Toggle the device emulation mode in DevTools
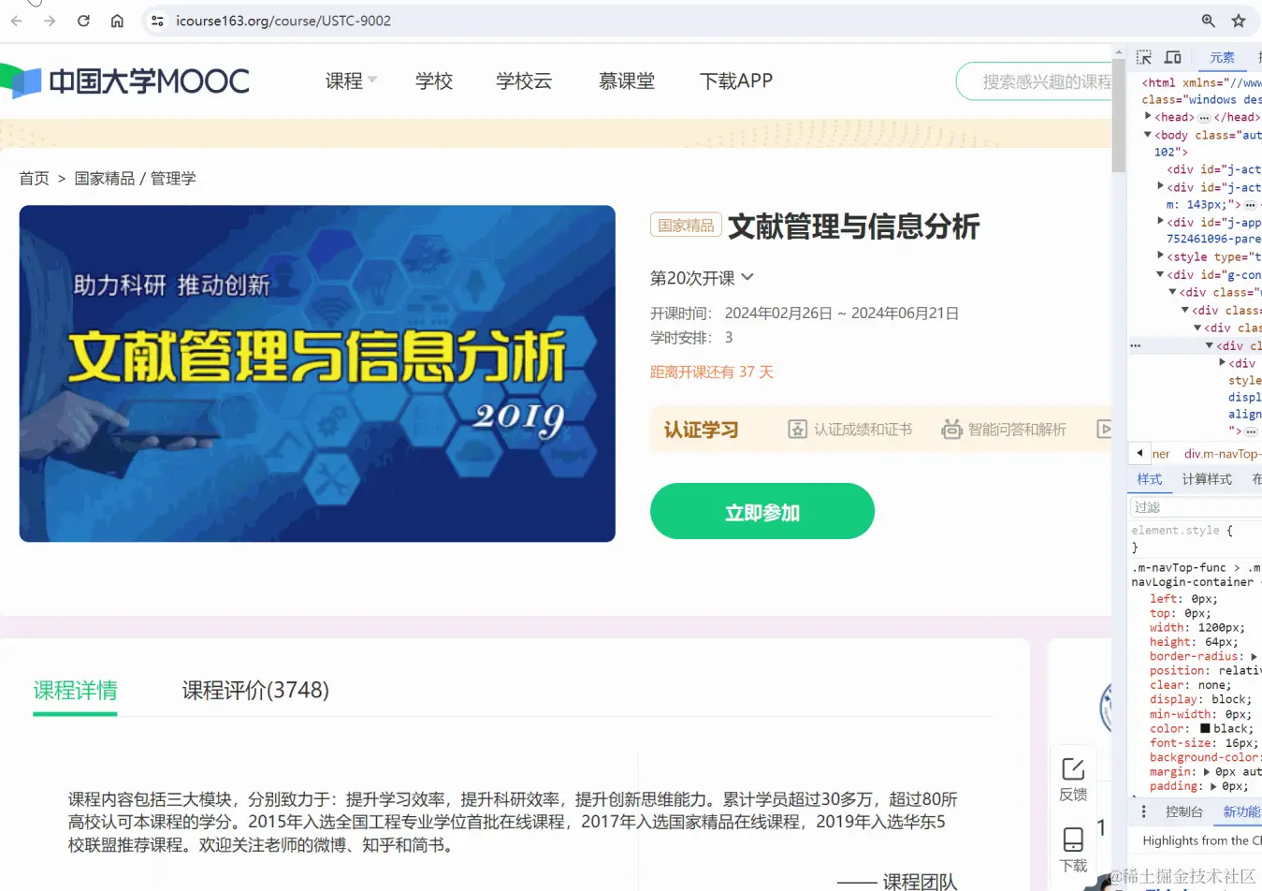1262x891 pixels. 1171,56
